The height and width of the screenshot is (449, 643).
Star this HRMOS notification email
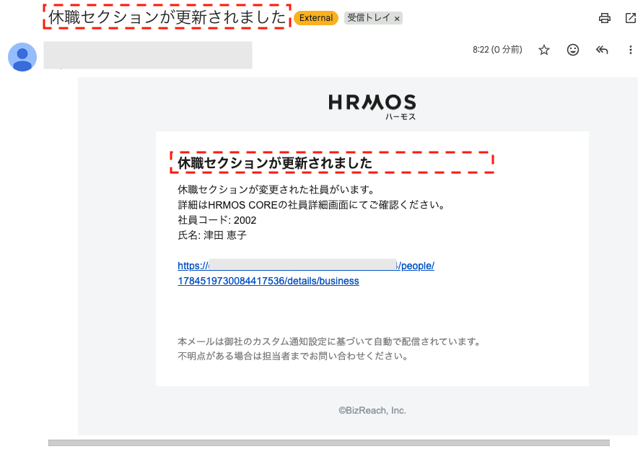tap(544, 50)
